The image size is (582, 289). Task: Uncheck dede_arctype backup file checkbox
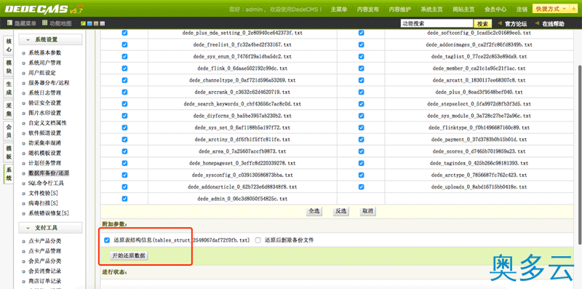(361, 175)
